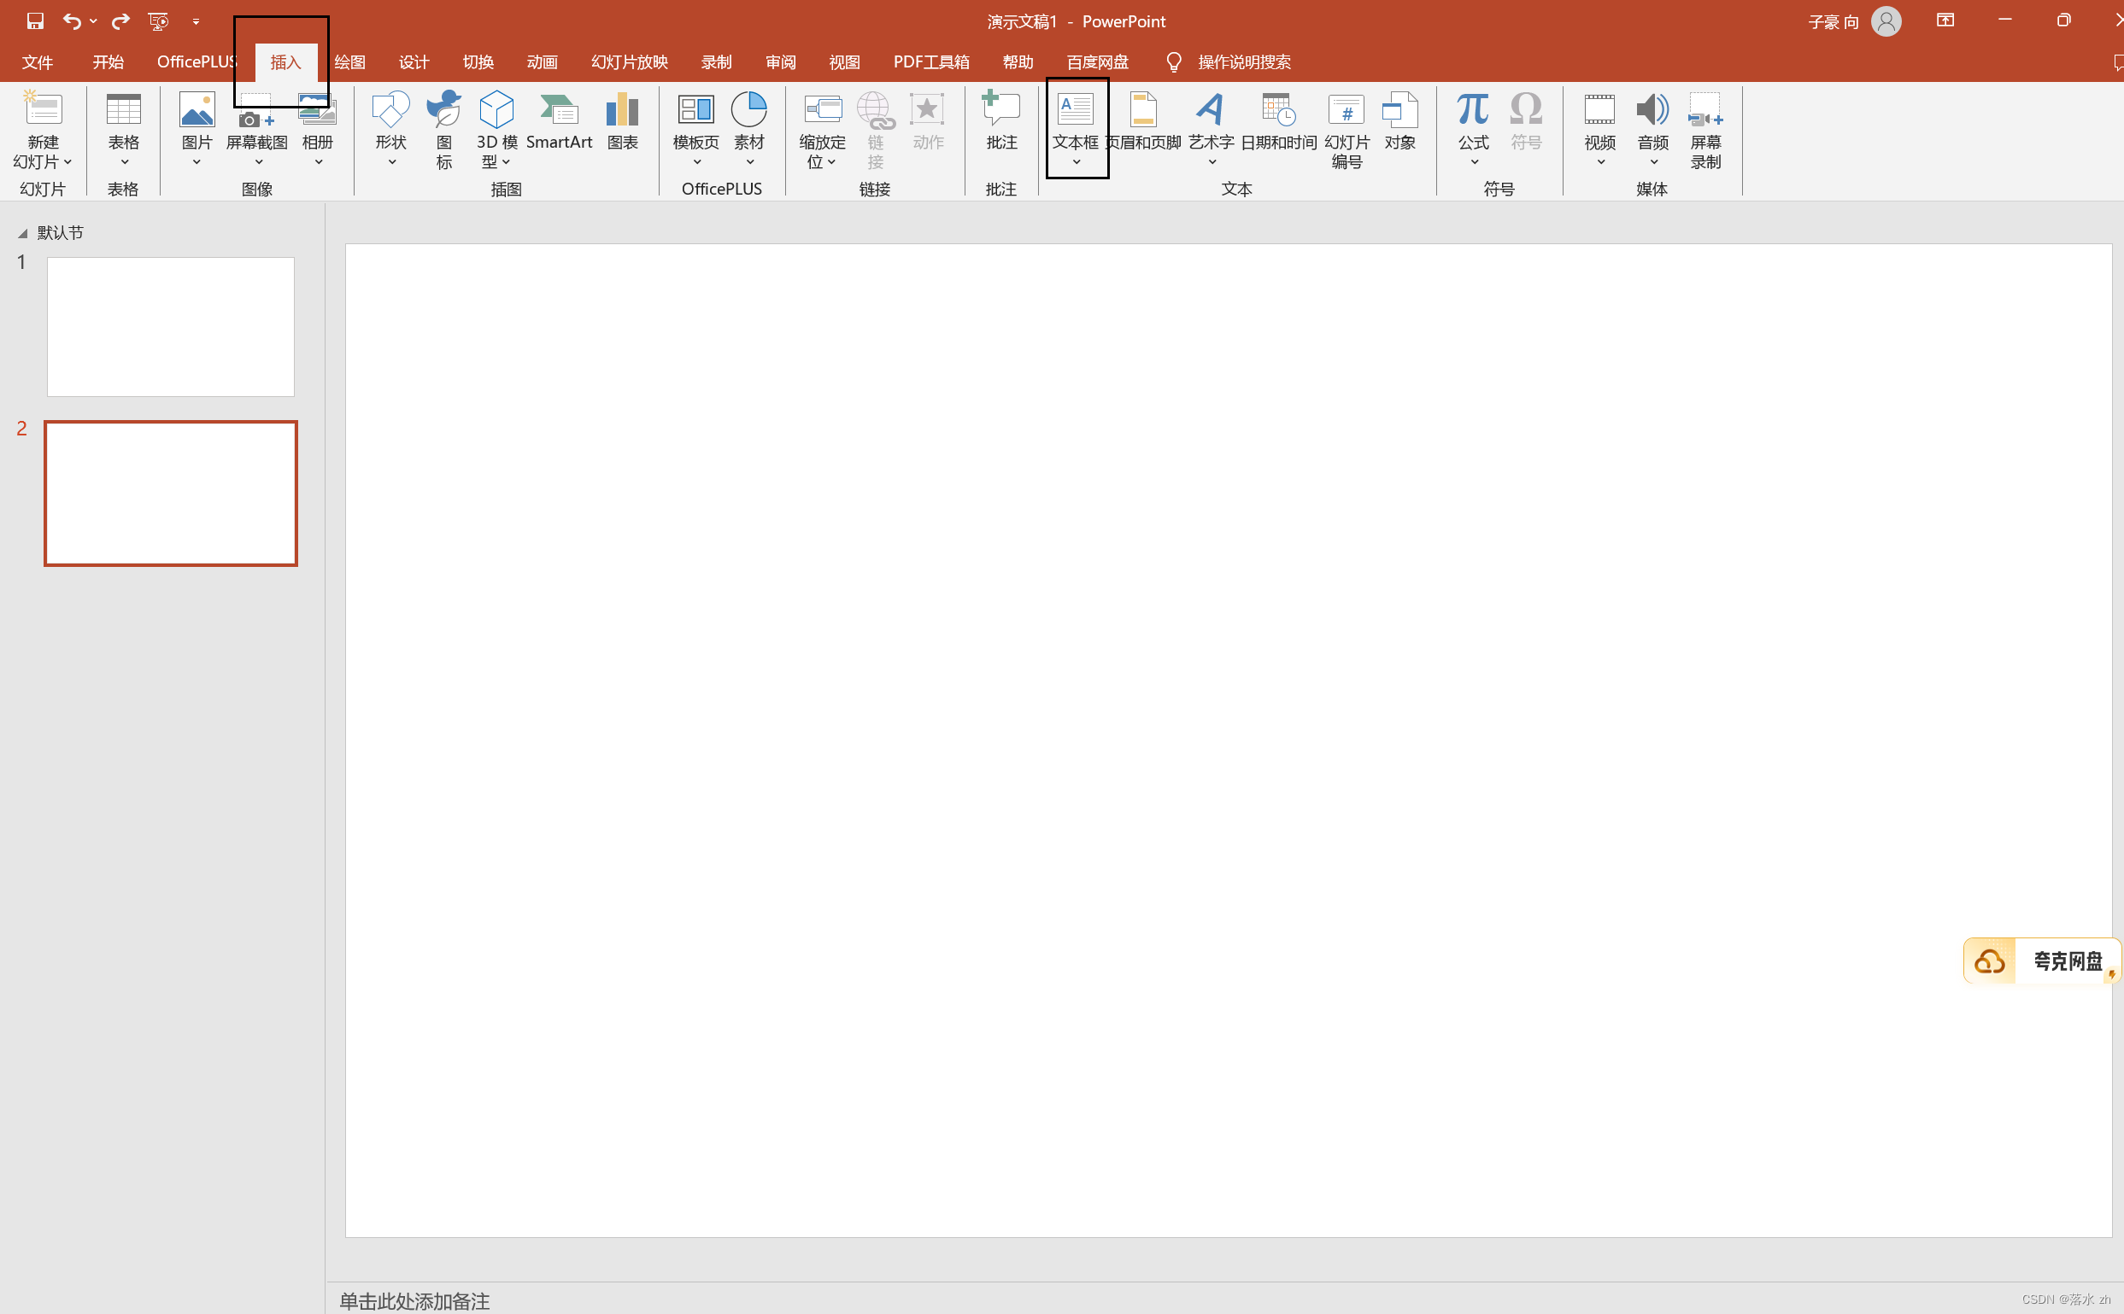Insert a chart (图表)
The width and height of the screenshot is (2124, 1314).
(622, 121)
